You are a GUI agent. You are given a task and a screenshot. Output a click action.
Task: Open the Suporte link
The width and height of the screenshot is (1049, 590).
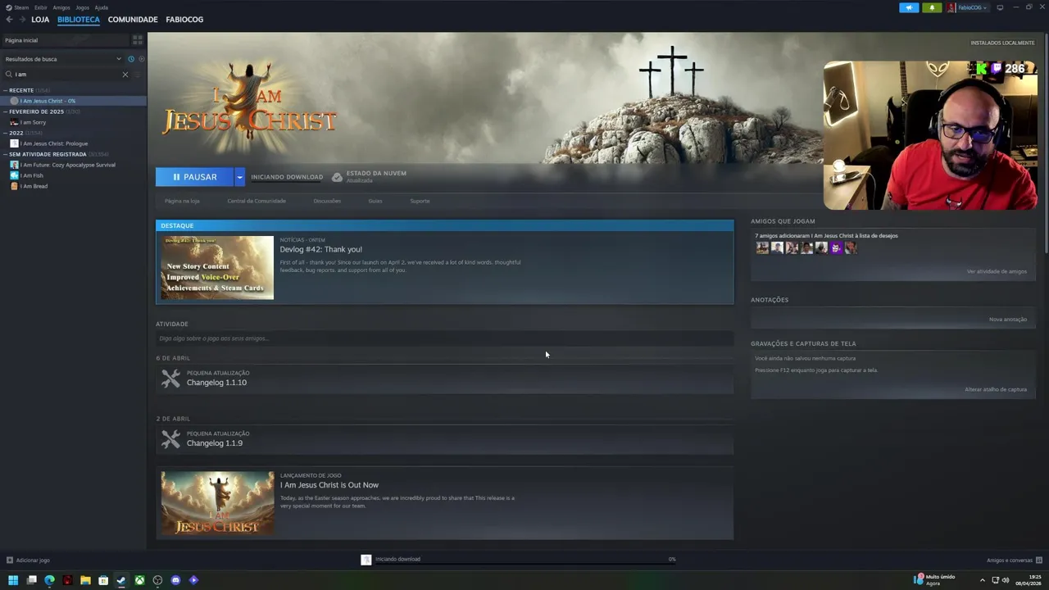tap(420, 201)
